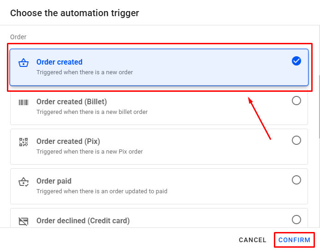
Task: Select the Order paid radio button
Action: 296,180
